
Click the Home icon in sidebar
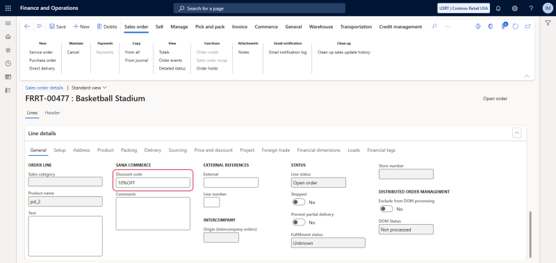[x=8, y=37]
